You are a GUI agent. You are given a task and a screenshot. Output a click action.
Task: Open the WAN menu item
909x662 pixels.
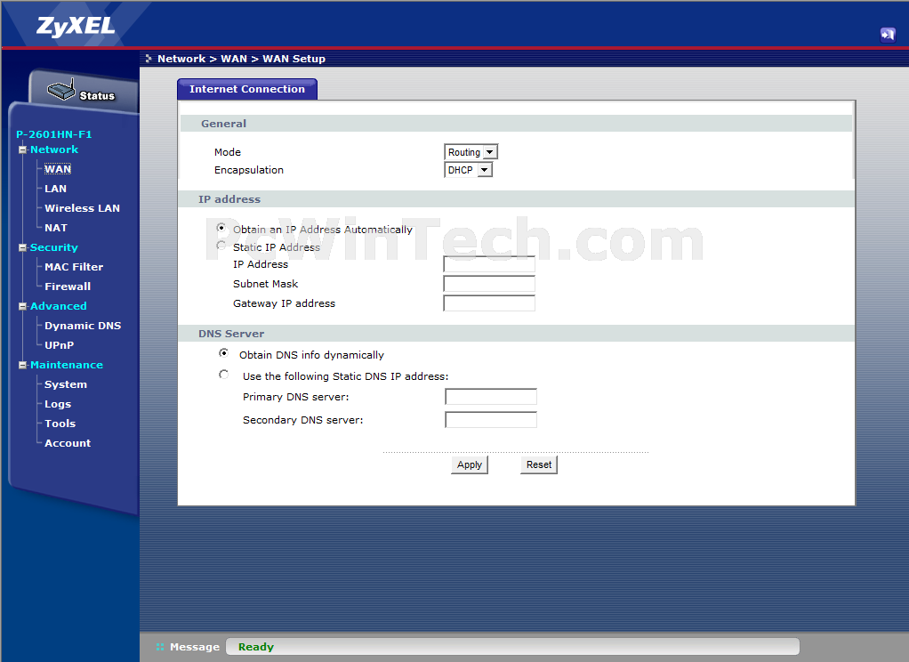(x=58, y=169)
